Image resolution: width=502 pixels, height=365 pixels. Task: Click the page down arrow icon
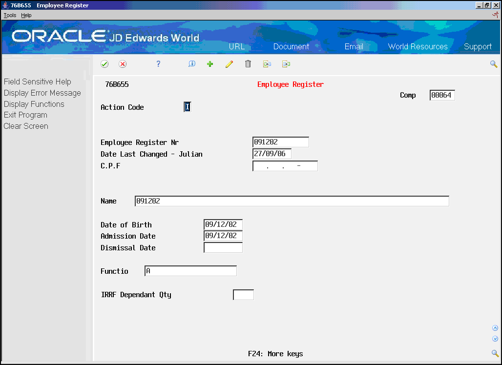click(x=495, y=339)
